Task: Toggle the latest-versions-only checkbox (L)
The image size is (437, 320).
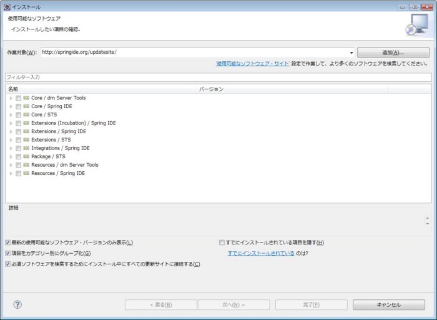Action: 7,242
